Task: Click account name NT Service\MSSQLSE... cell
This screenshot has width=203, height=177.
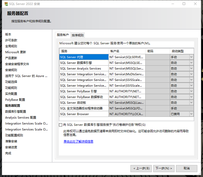Action: 127,63
